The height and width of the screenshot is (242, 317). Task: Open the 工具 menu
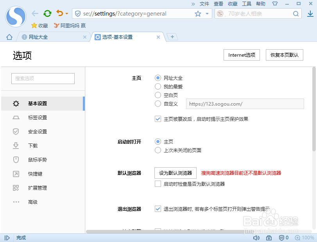[x=246, y=4]
